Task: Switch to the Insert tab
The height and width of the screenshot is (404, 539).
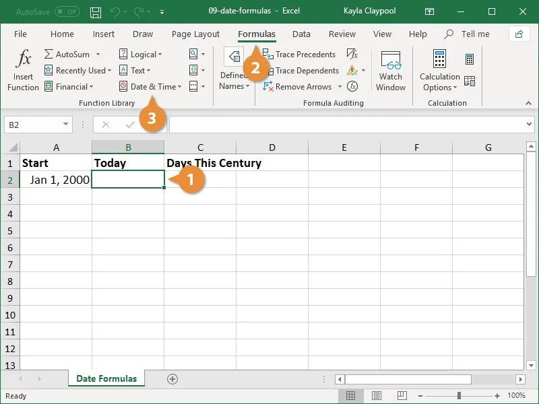Action: pyautogui.click(x=104, y=34)
